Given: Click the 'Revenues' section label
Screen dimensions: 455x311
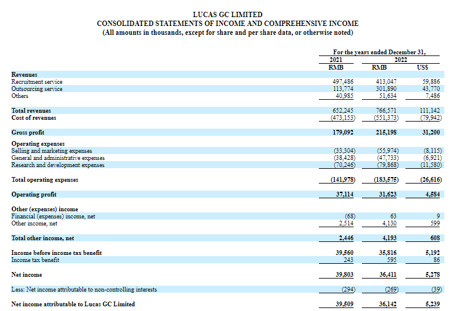Looking at the screenshot, I should pyautogui.click(x=24, y=75).
